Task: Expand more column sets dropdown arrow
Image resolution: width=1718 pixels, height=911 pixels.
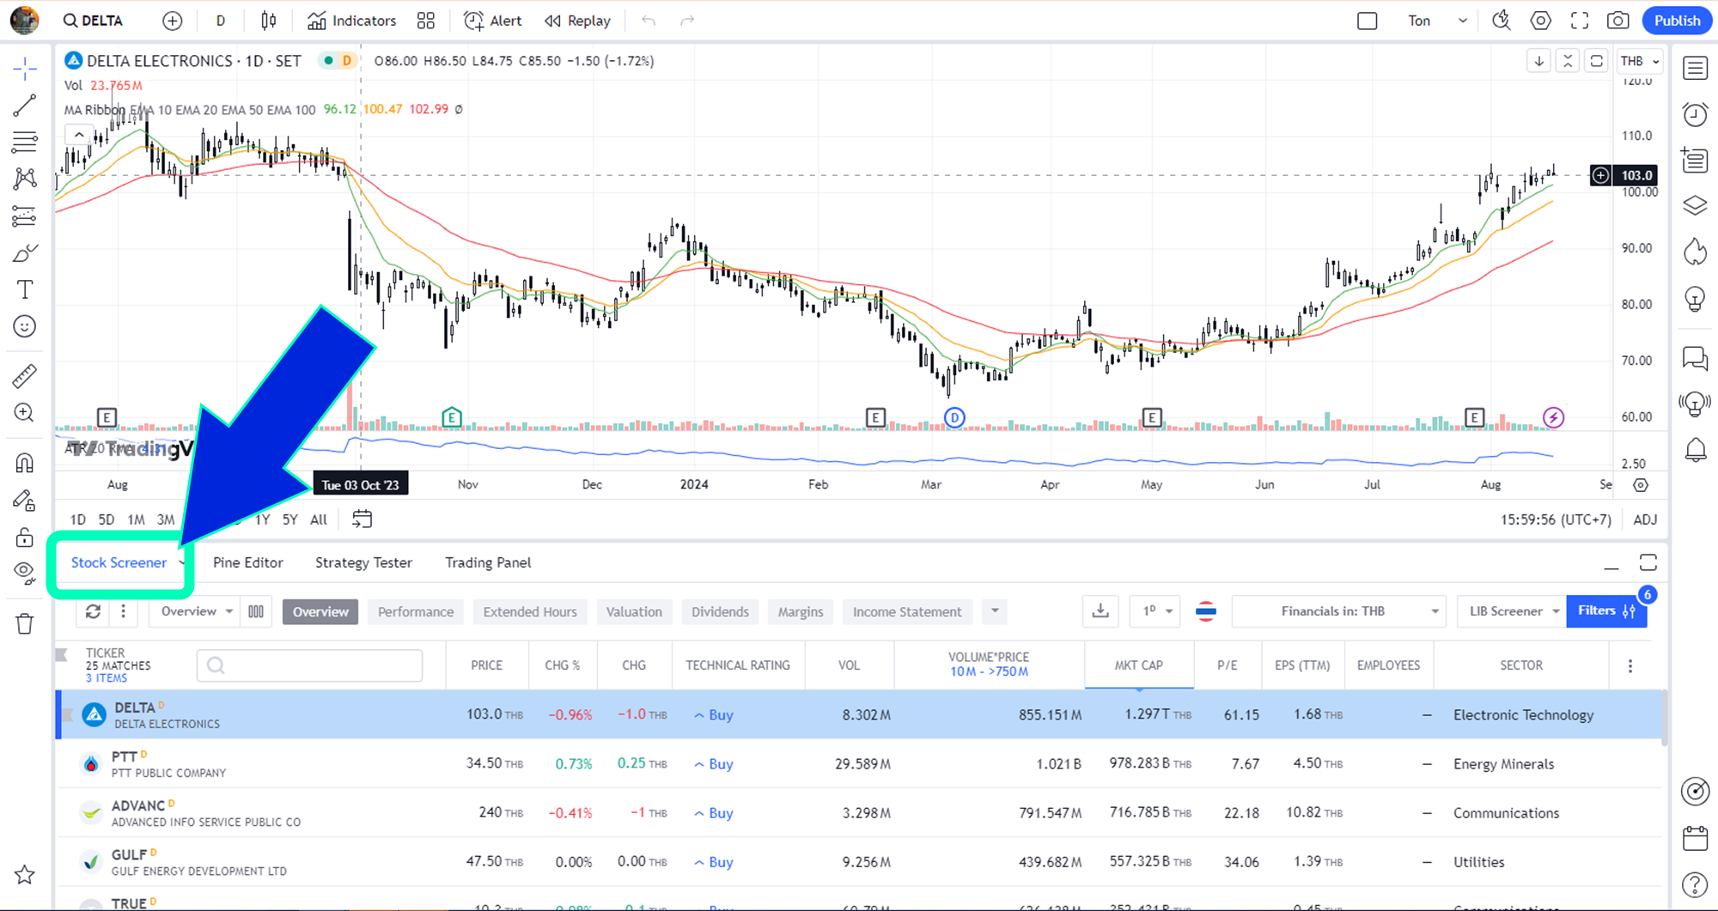Action: click(x=995, y=611)
